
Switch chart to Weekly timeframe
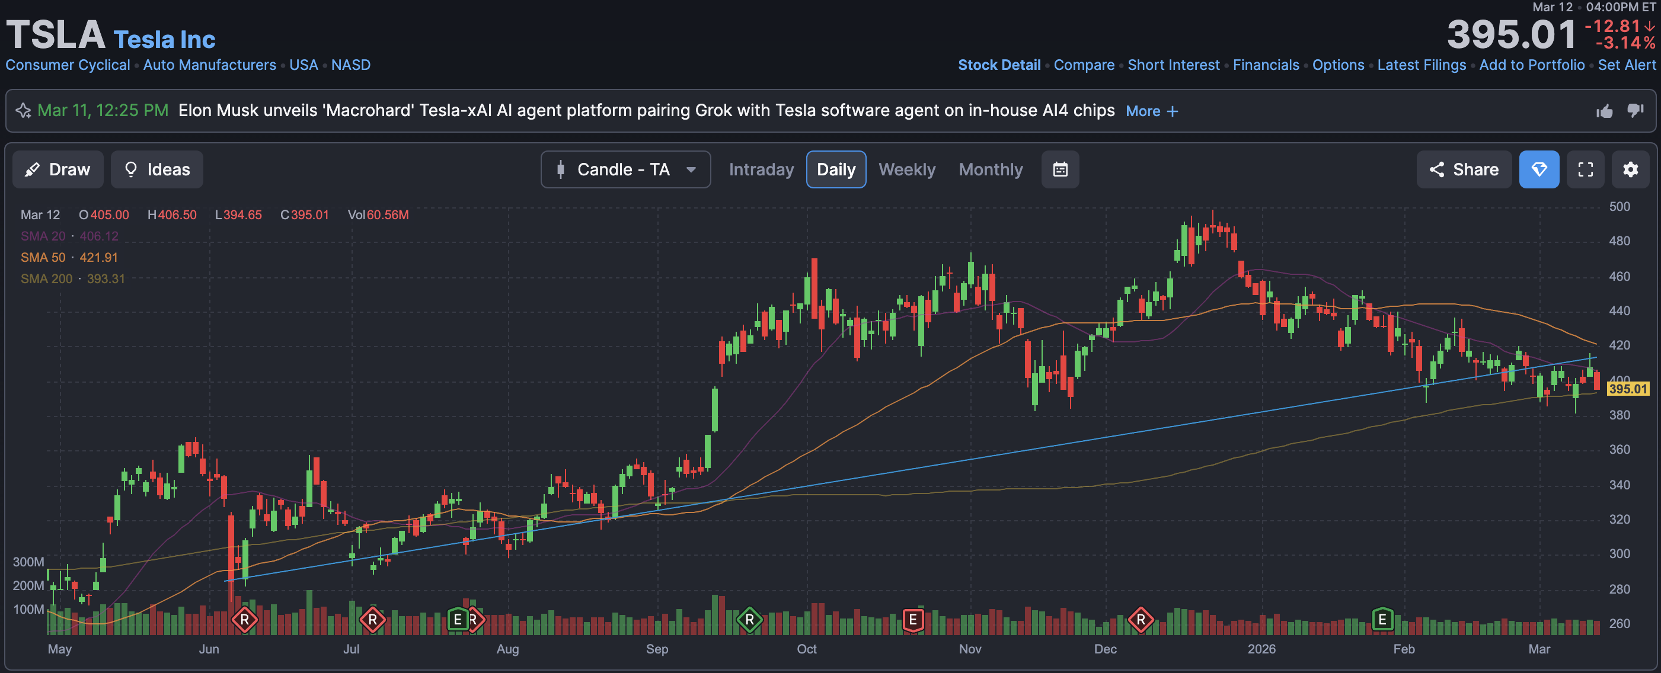point(906,169)
